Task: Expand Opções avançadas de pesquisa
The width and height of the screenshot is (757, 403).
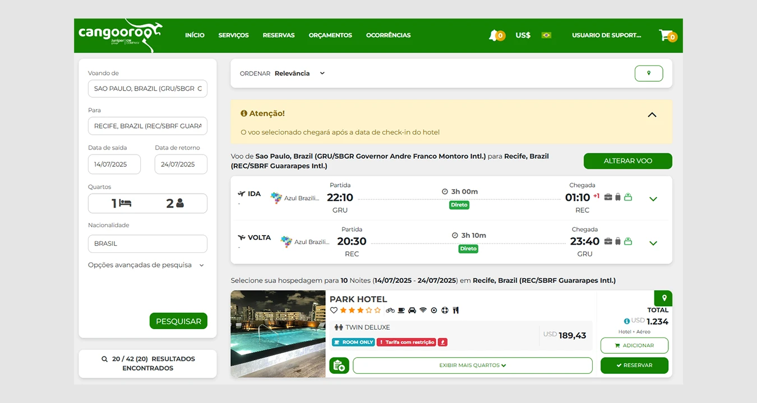Action: (x=146, y=265)
